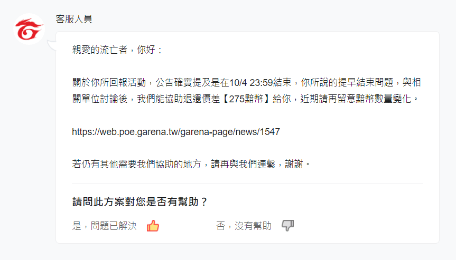Open the web.poe.garena.tw news link
Image resolution: width=456 pixels, height=260 pixels.
point(176,132)
